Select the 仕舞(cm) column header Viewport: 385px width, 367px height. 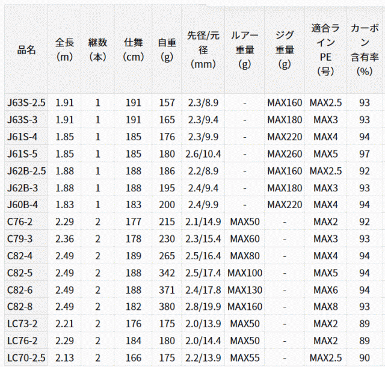[134, 49]
